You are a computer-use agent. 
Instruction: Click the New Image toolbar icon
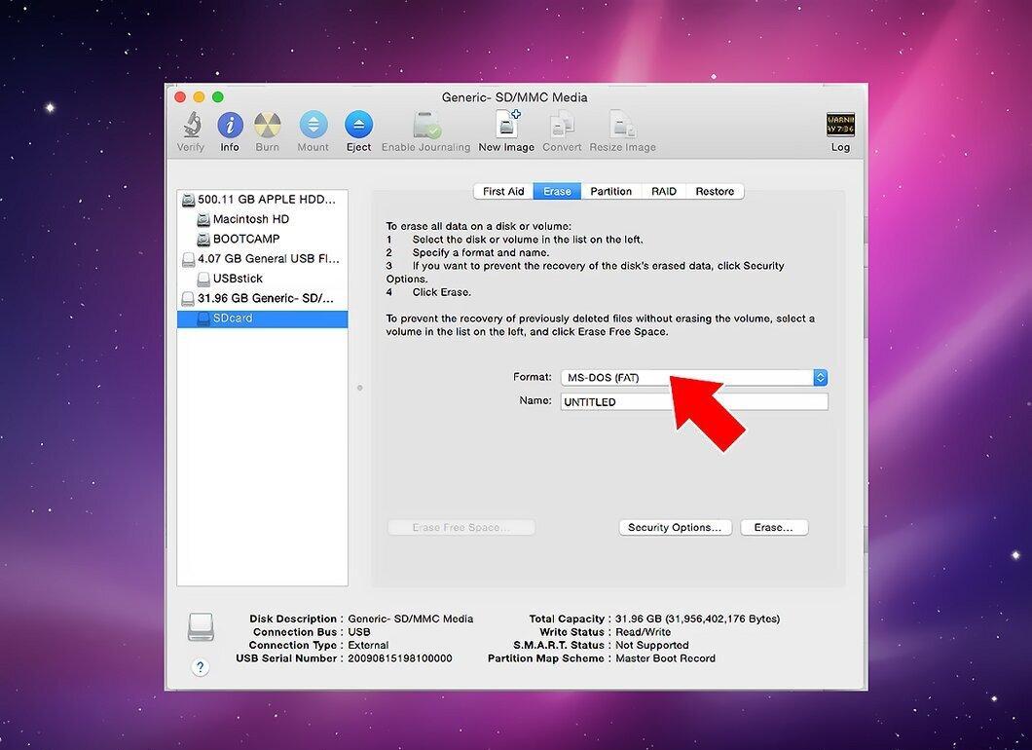click(506, 124)
